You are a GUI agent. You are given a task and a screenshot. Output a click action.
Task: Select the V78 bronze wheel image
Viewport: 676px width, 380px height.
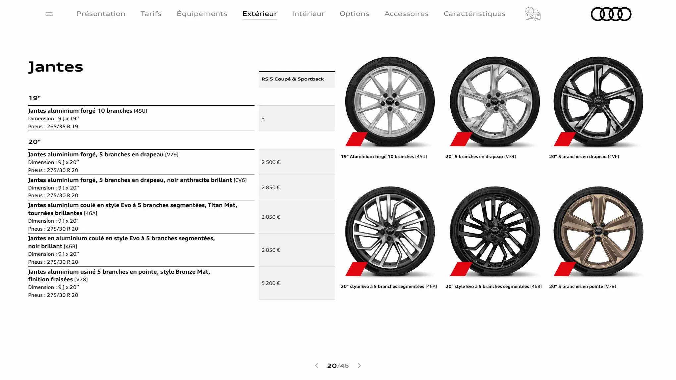598,231
